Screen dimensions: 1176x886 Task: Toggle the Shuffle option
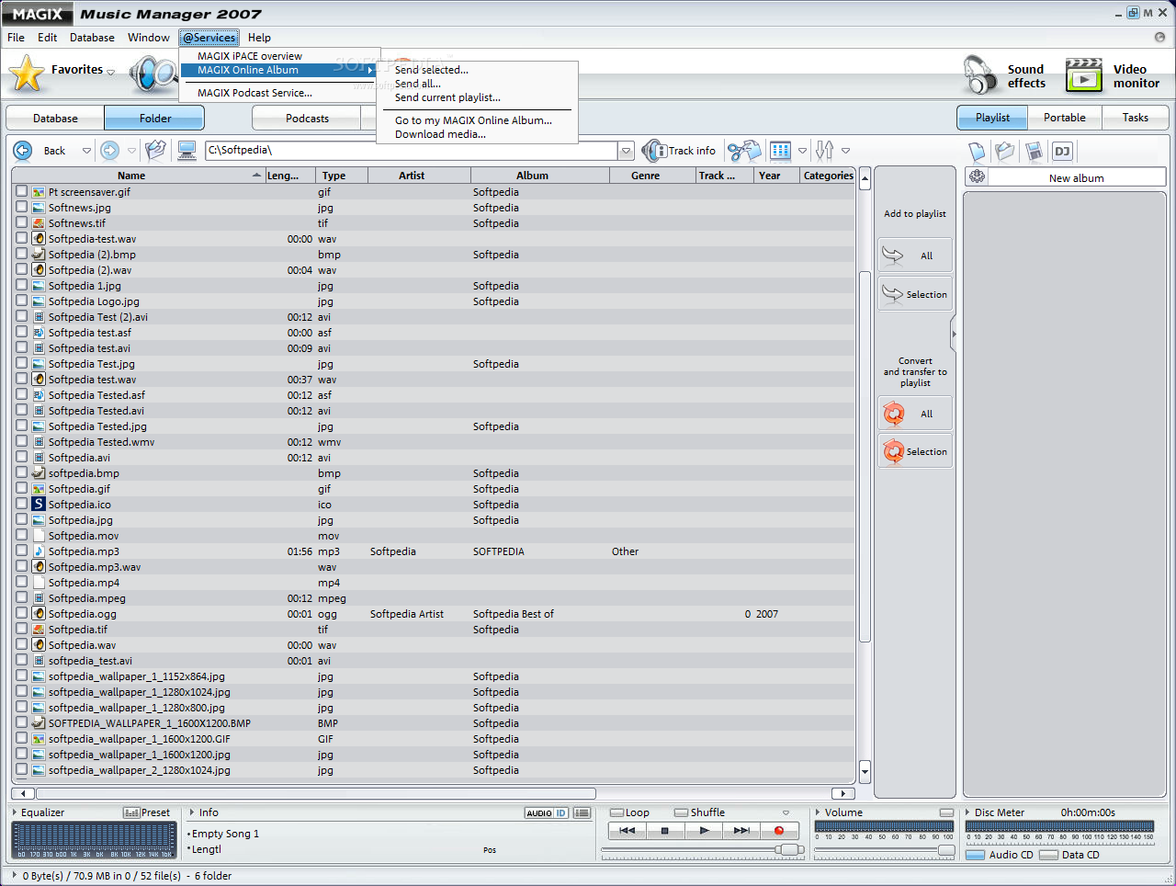[681, 812]
